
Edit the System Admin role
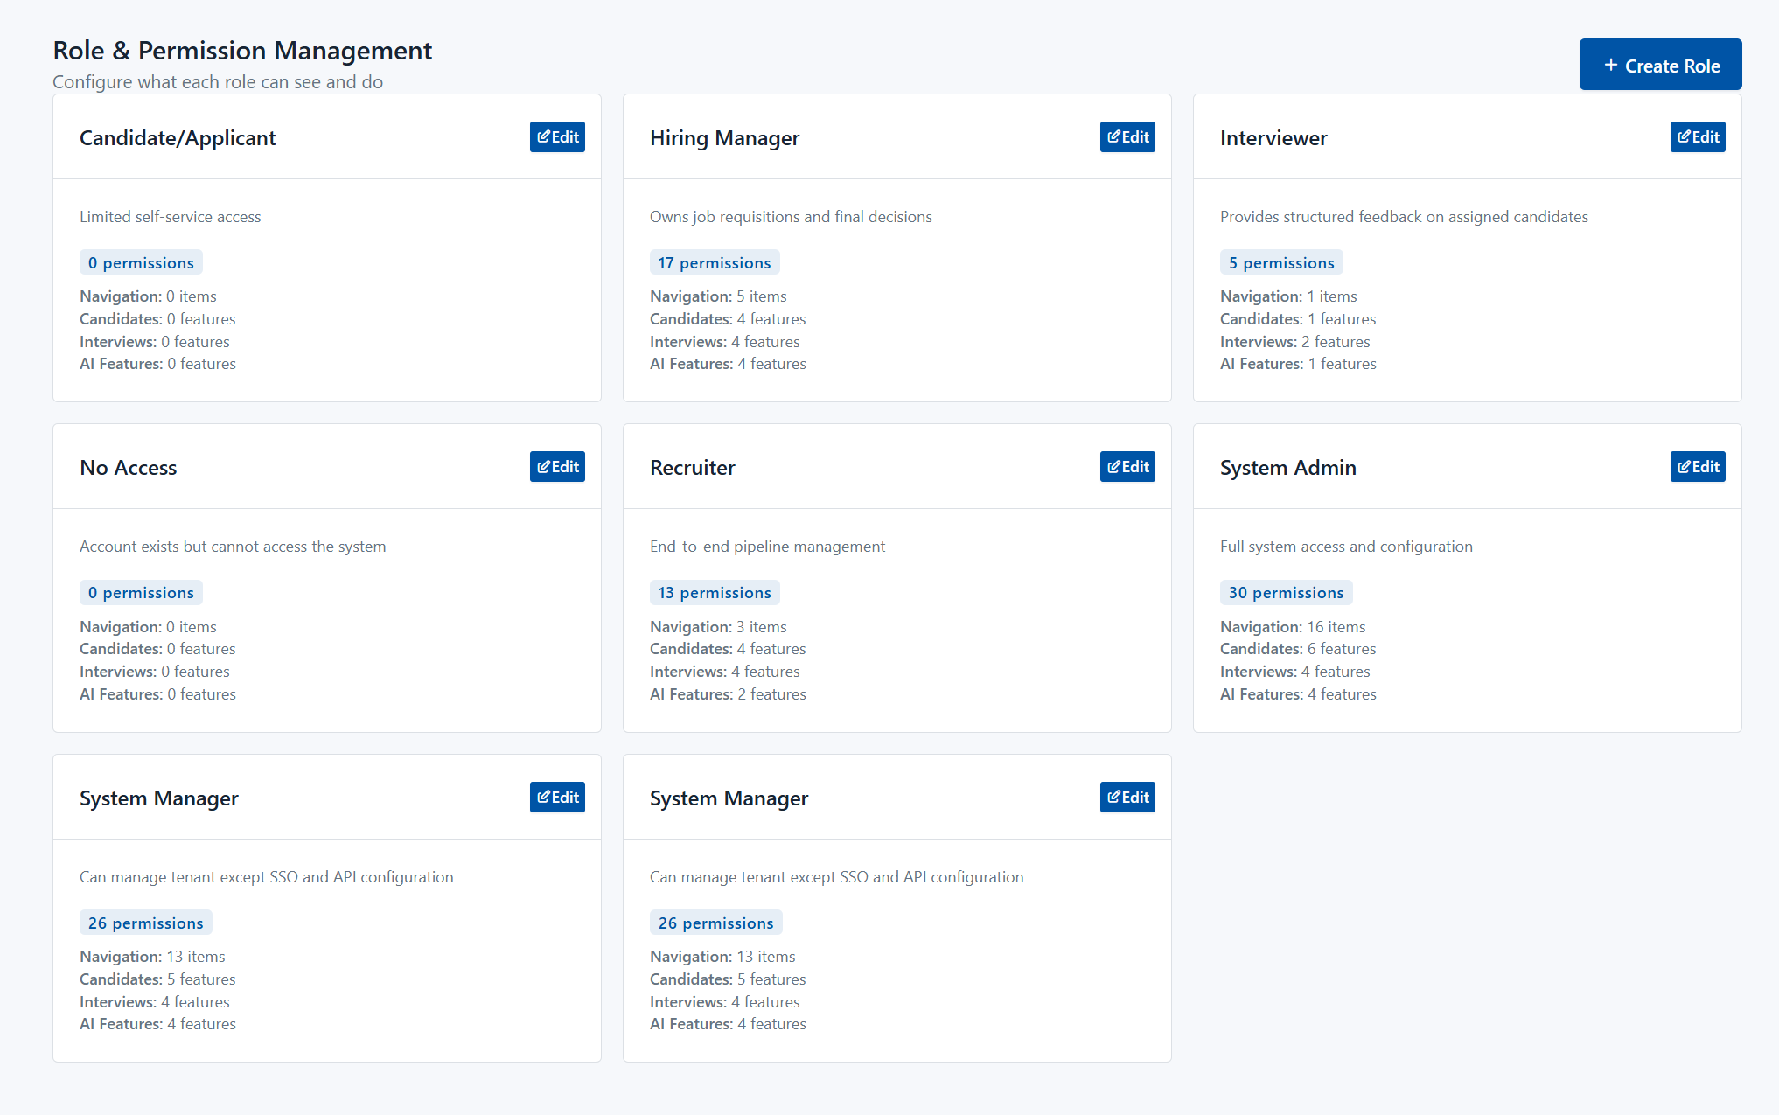tap(1697, 467)
